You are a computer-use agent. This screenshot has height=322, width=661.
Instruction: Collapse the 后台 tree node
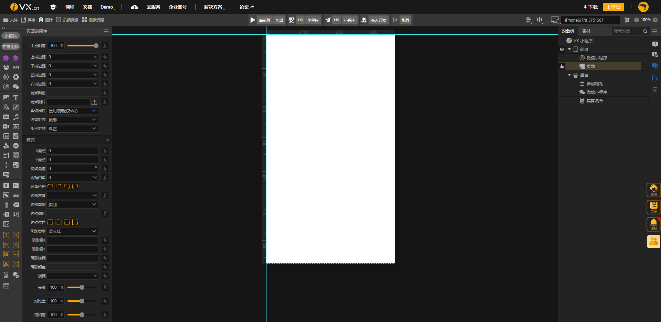569,75
